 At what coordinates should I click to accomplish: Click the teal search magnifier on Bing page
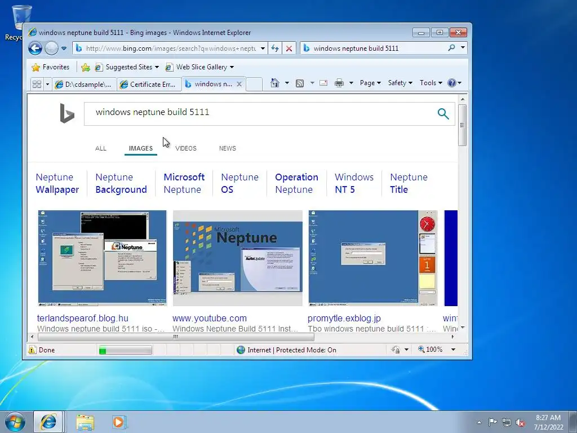tap(443, 114)
